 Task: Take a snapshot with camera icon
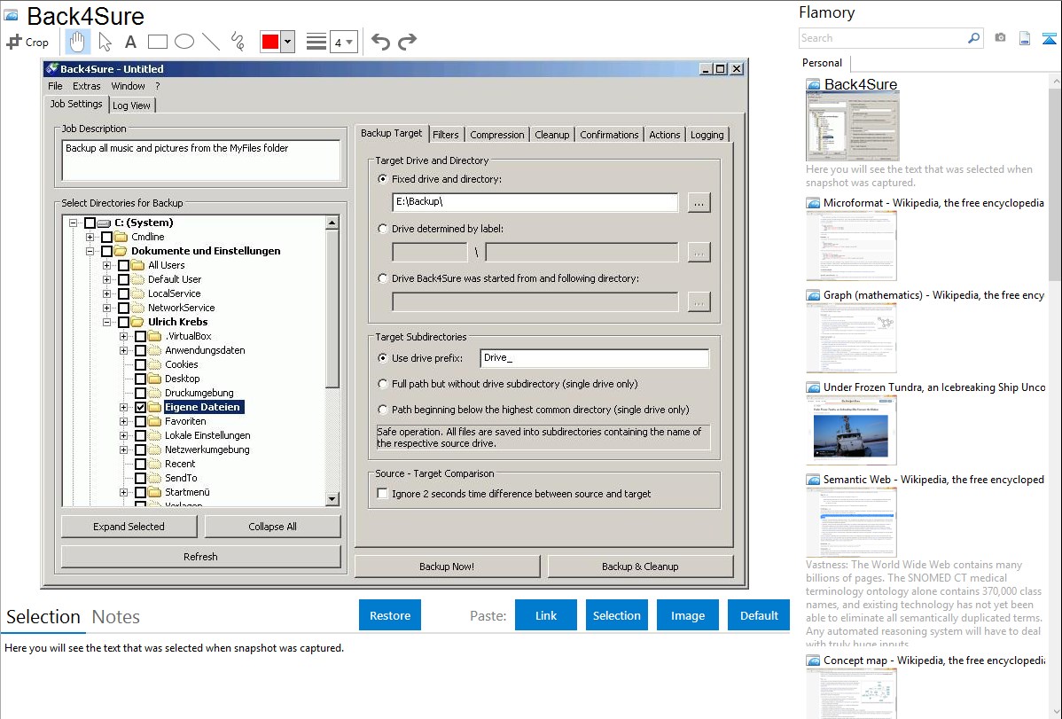pos(1000,38)
